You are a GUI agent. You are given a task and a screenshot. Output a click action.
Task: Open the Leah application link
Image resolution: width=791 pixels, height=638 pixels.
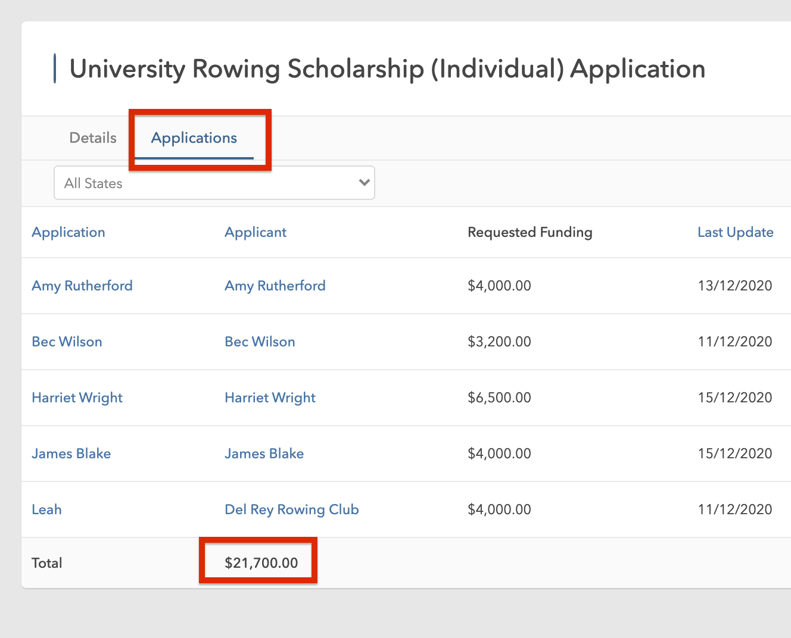click(x=46, y=509)
